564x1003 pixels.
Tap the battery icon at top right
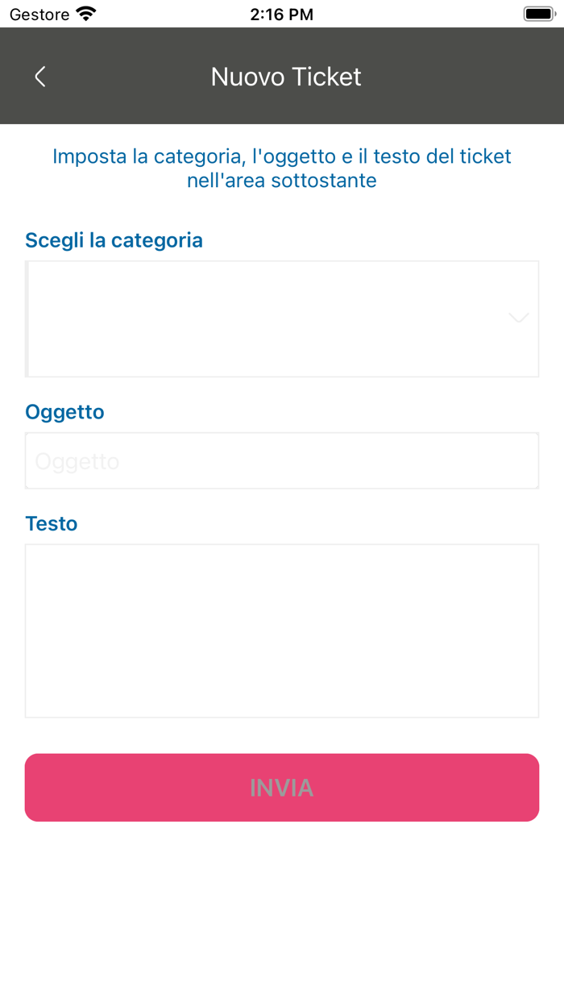(x=537, y=12)
